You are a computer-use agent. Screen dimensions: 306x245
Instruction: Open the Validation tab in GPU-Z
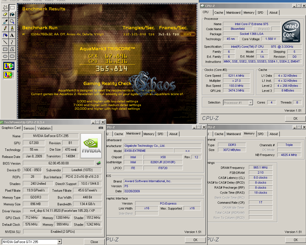[x=44, y=128]
